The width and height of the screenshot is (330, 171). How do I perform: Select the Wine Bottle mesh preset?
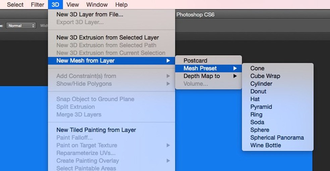pyautogui.click(x=266, y=146)
